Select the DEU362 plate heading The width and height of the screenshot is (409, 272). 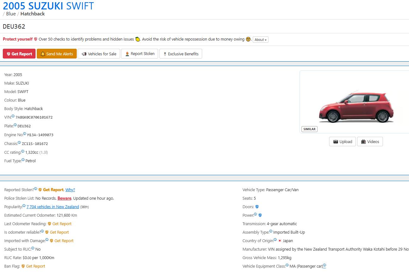point(14,26)
